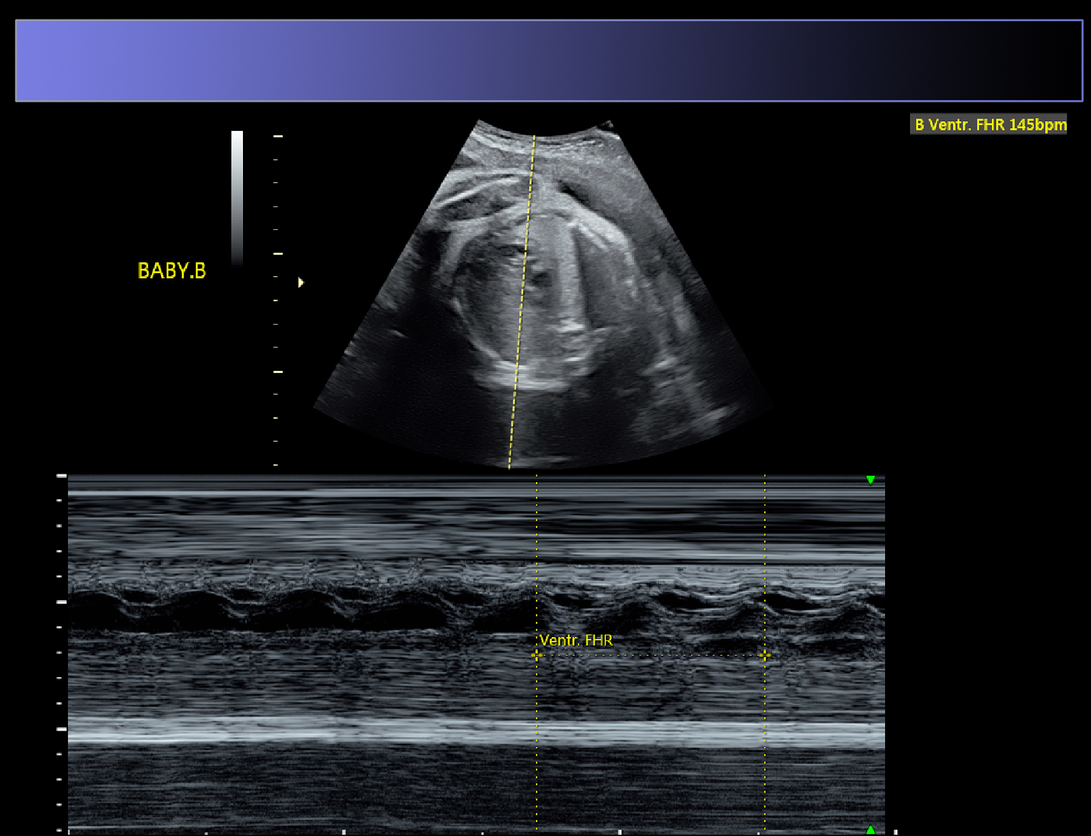Click the focal zone arrow beside the depth scale
The image size is (1091, 836).
pos(301,283)
